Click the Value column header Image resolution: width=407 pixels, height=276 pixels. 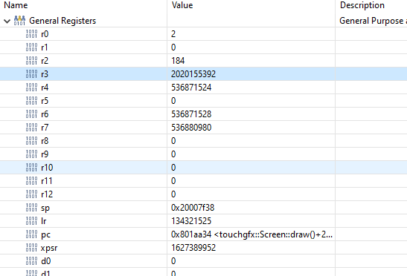pos(182,5)
